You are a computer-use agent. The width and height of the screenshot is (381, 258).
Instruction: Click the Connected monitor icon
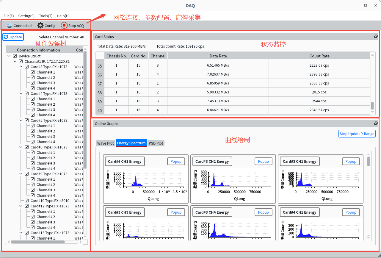pos(10,26)
